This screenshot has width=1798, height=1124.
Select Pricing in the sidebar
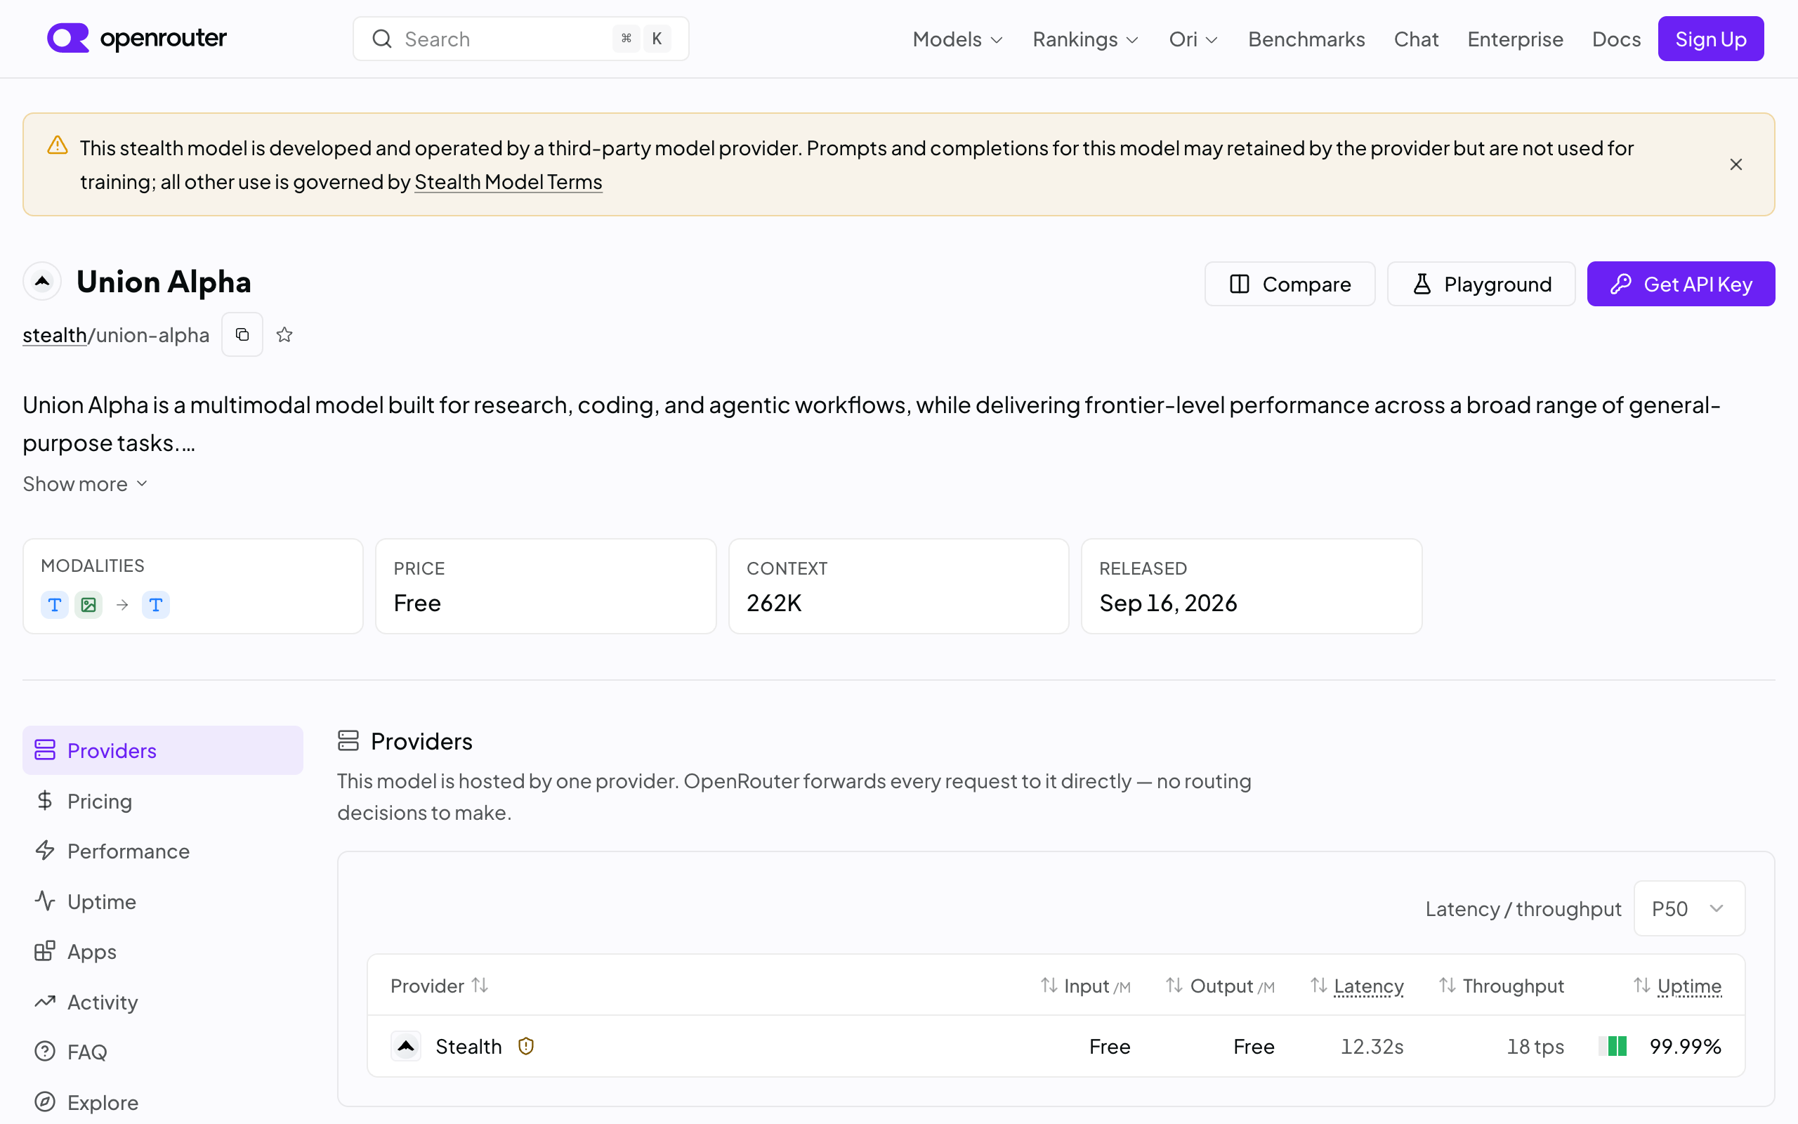click(163, 801)
